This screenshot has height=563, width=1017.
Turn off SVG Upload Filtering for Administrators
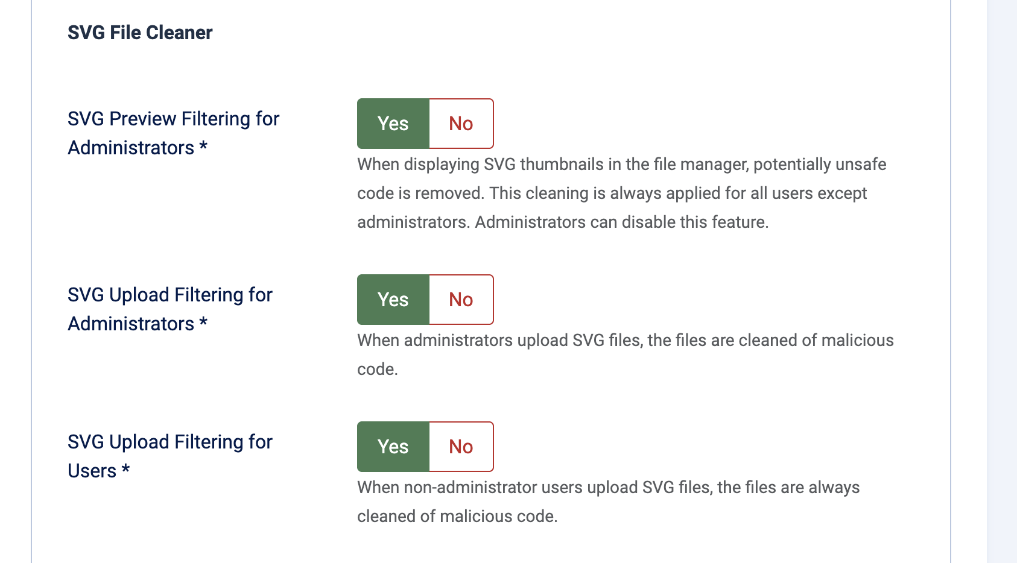pyautogui.click(x=460, y=300)
